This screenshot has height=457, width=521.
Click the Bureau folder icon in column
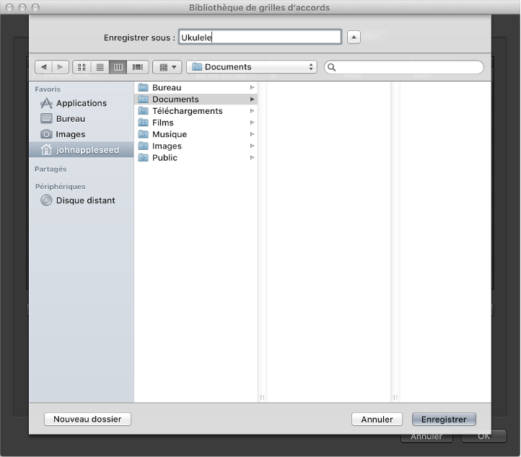point(143,88)
